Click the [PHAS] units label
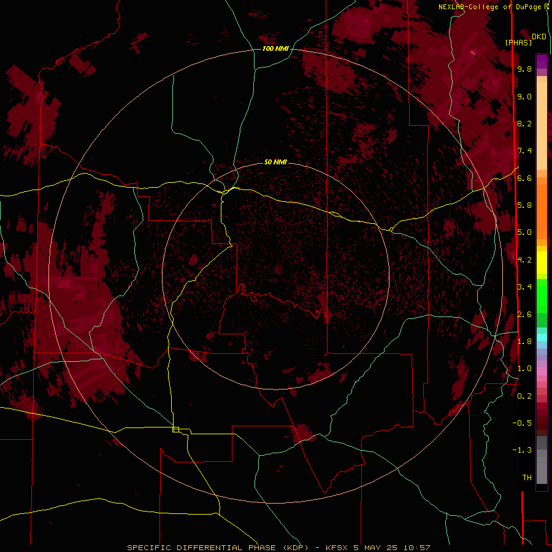The height and width of the screenshot is (552, 552). click(x=518, y=42)
